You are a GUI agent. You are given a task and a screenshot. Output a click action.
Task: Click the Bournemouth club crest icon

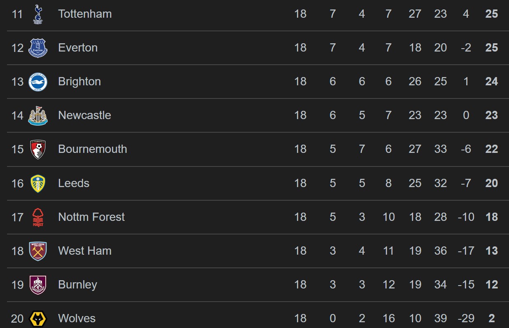pyautogui.click(x=38, y=149)
